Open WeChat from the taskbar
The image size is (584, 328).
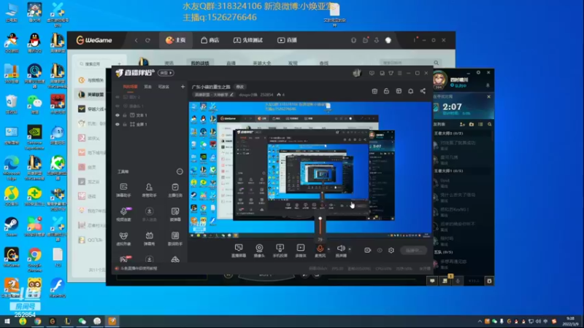(x=82, y=321)
